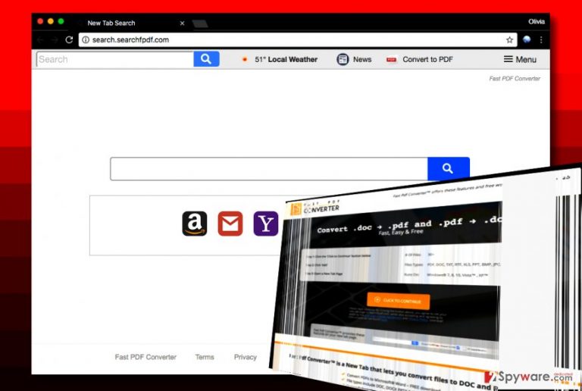Click Fast PDF Converter footer link
The width and height of the screenshot is (582, 391).
tap(145, 357)
